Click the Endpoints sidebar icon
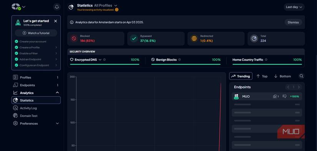The height and width of the screenshot is (151, 317). tap(15, 85)
